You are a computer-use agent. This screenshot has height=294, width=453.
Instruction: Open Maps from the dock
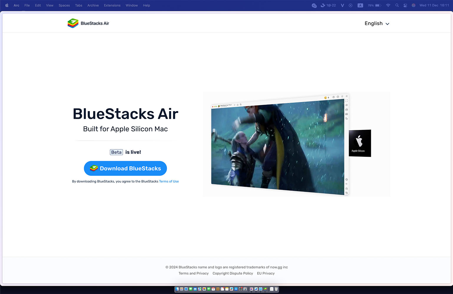click(200, 289)
